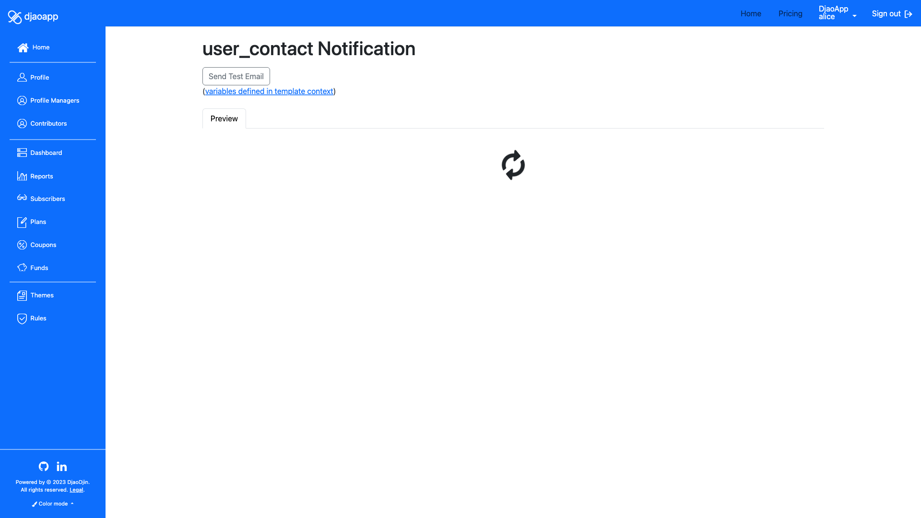Screen dimensions: 921x518
Task: Open the Coupons label
Action: [x=43, y=245]
